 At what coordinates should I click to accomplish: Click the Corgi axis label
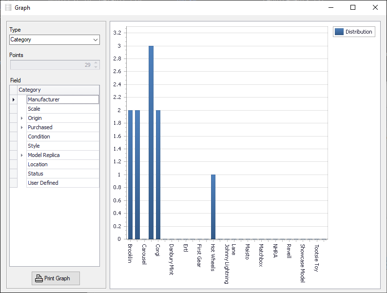158,250
